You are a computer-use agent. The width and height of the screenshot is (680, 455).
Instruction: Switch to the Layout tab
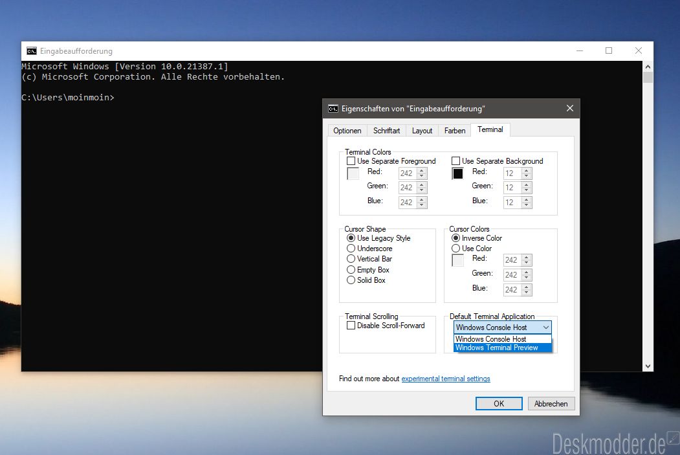[422, 131]
